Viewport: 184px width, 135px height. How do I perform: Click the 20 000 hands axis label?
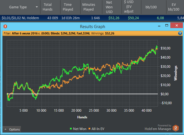(76, 111)
